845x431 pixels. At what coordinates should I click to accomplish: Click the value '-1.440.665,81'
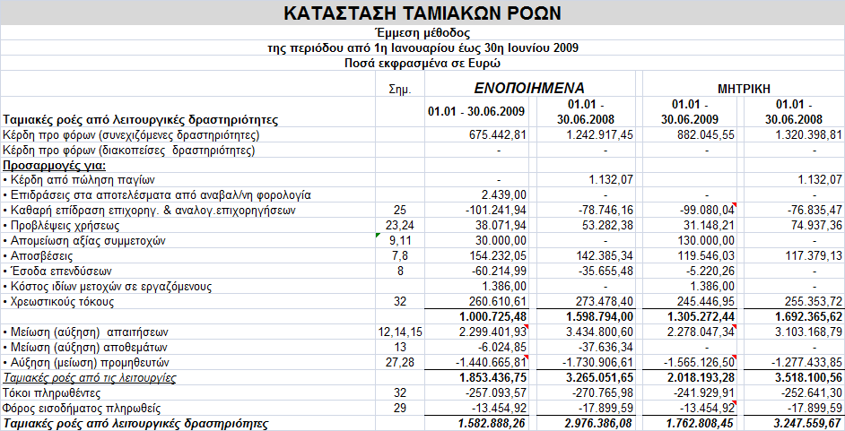coord(490,362)
